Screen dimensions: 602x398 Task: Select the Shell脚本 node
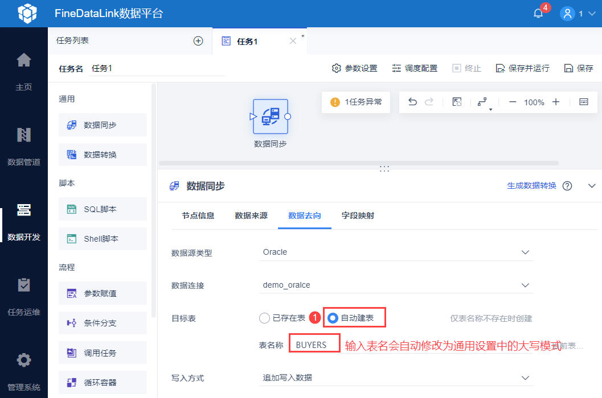(x=103, y=239)
